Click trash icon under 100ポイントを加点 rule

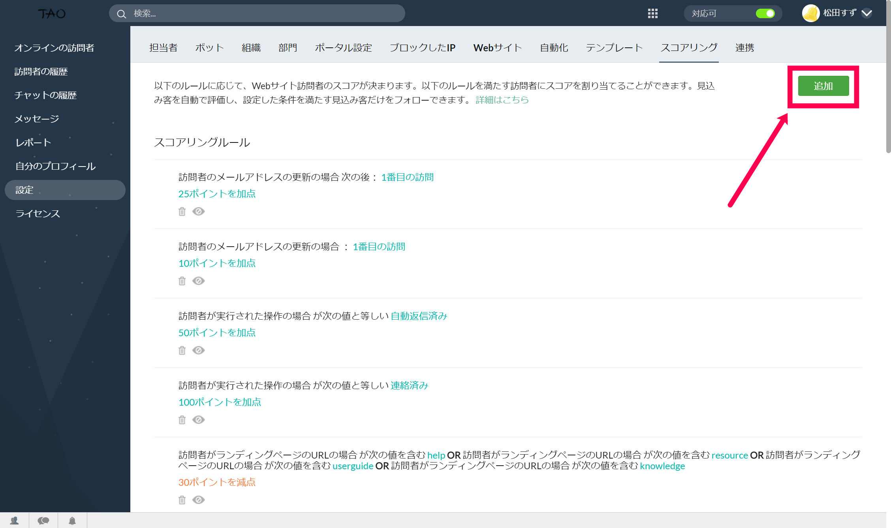point(182,420)
